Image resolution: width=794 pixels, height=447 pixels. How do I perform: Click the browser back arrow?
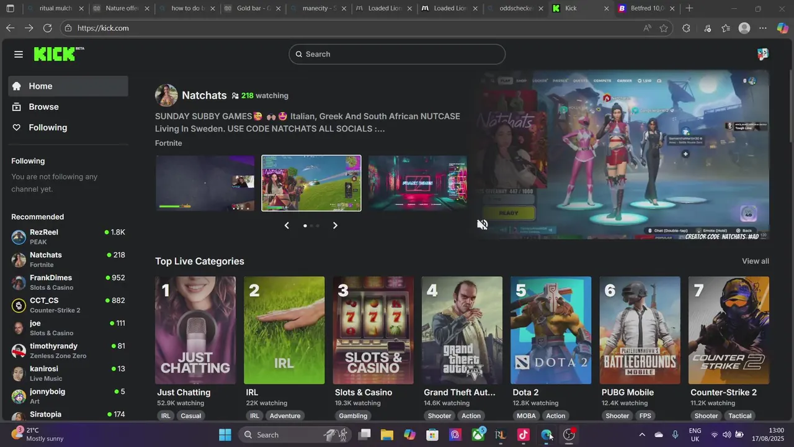click(x=10, y=28)
